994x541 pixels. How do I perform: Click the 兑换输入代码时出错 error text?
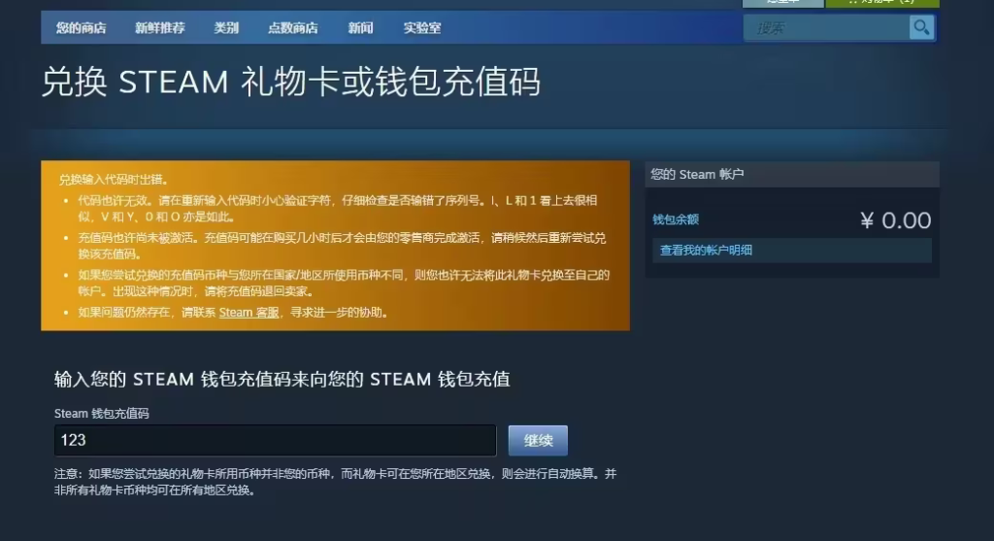point(114,180)
